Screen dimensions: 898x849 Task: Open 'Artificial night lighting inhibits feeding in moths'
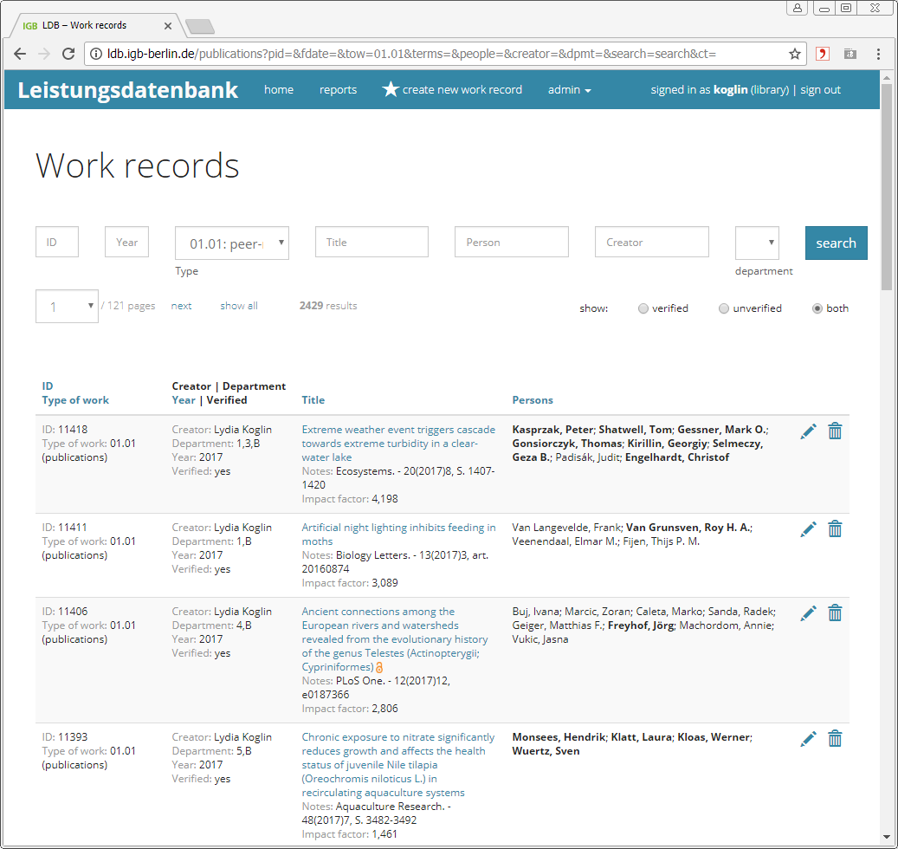pyautogui.click(x=398, y=534)
